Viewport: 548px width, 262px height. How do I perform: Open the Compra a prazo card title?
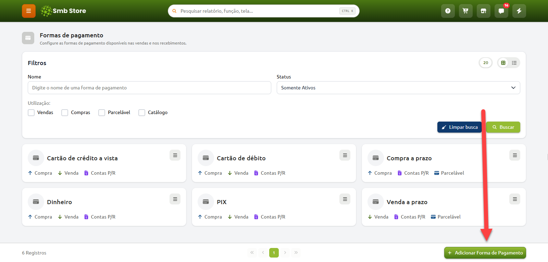[409, 158]
